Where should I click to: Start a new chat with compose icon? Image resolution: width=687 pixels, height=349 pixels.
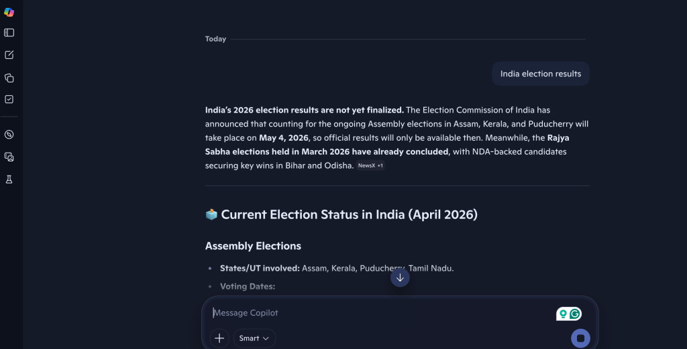coord(9,55)
